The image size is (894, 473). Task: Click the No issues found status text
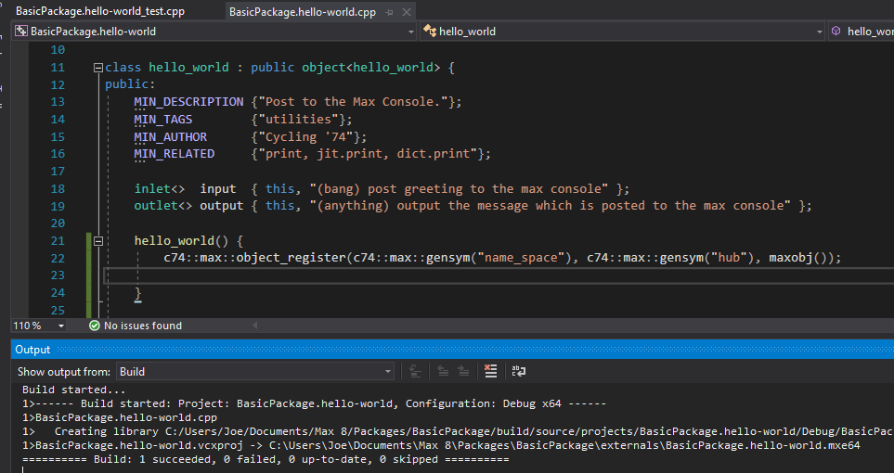click(143, 326)
